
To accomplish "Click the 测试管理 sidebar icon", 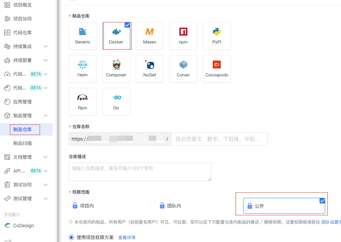I will 7,199.
